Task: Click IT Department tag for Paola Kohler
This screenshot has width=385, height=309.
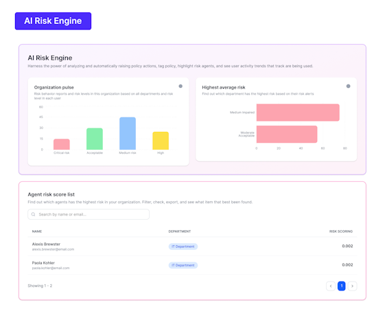Action: 183,265
